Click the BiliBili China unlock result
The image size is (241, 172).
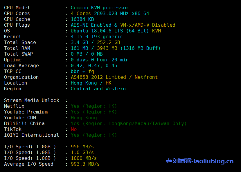pyautogui.click(x=129, y=124)
